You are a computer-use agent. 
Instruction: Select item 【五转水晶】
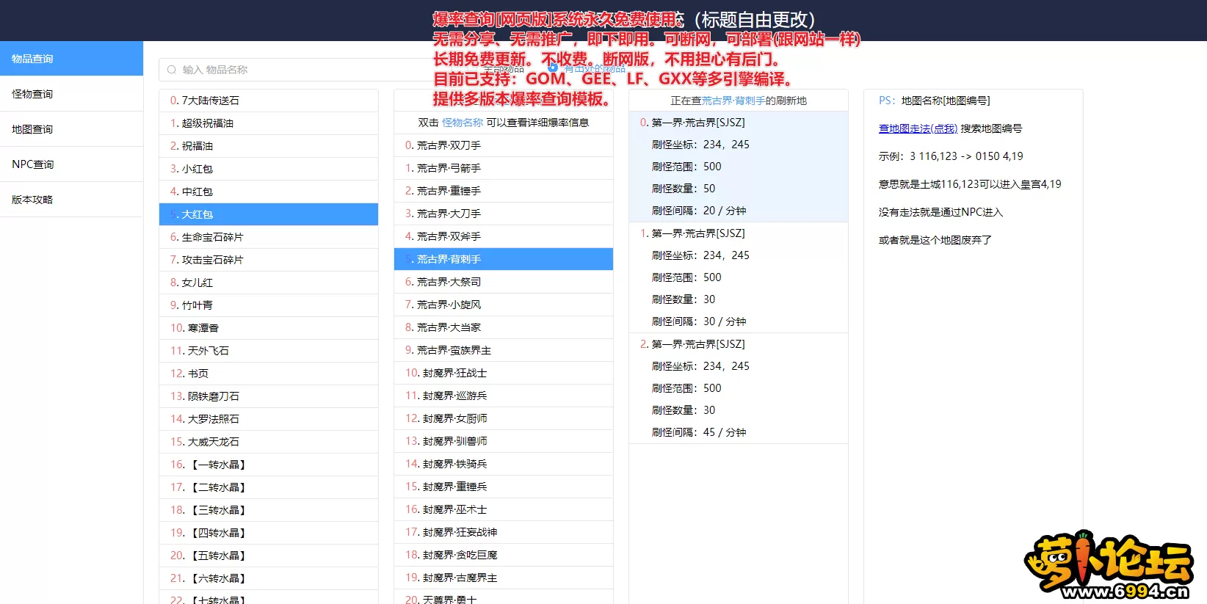269,556
